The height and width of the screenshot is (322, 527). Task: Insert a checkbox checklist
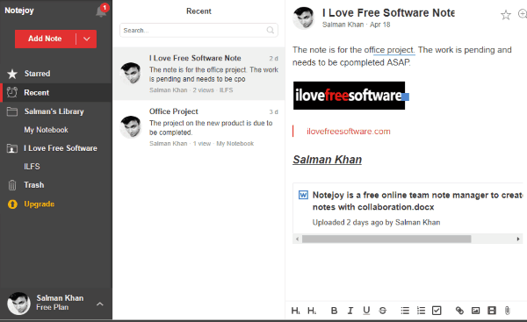click(437, 311)
